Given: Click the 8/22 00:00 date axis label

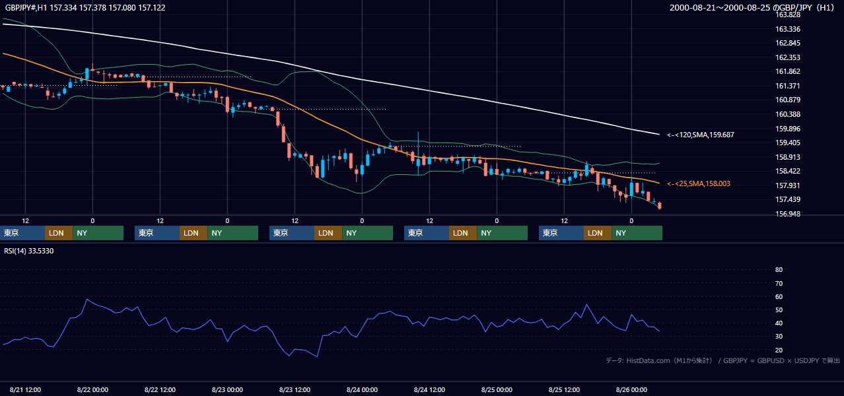Looking at the screenshot, I should 93,390.
